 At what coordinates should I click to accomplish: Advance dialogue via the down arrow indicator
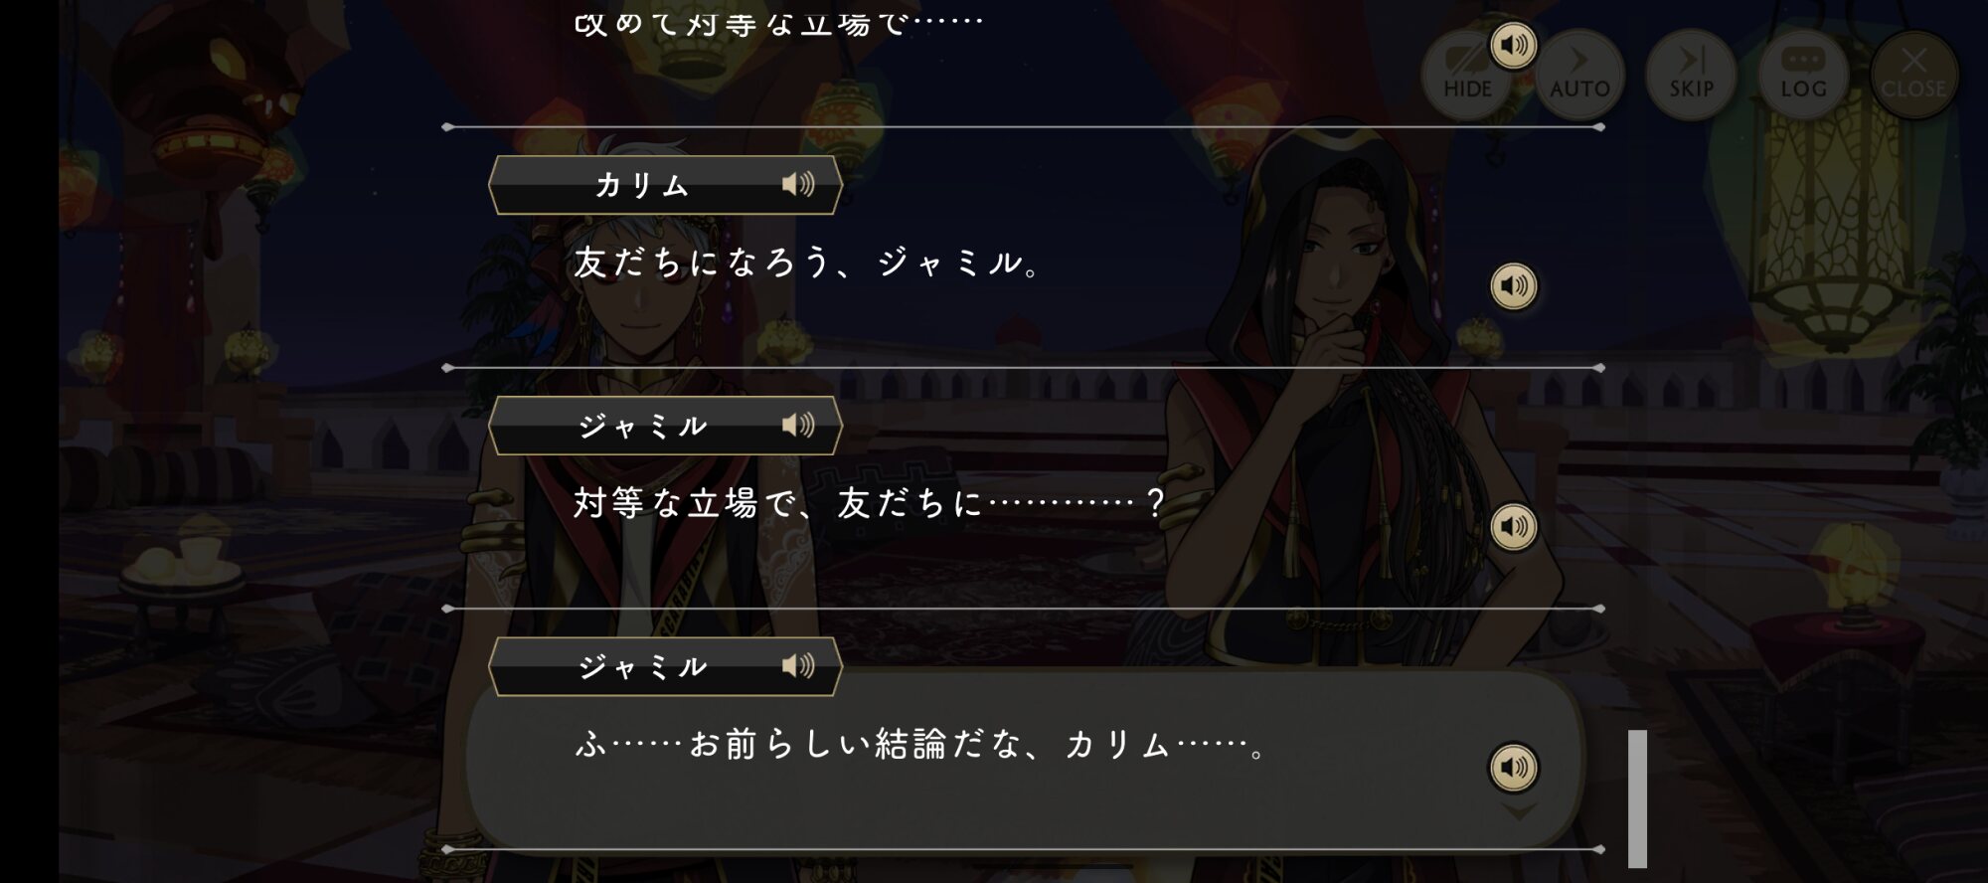(1518, 812)
